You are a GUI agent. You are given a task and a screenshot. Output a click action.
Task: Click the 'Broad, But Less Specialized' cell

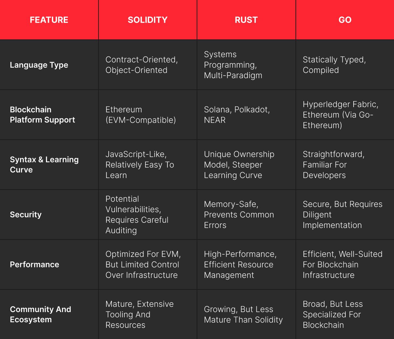[x=333, y=314]
